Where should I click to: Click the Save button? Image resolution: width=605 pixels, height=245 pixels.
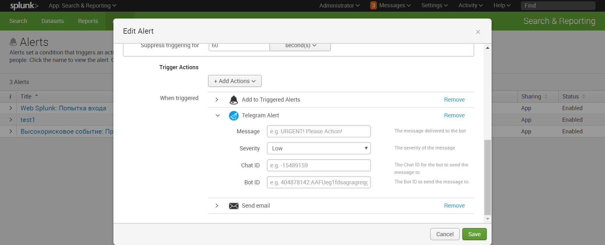[x=475, y=234]
